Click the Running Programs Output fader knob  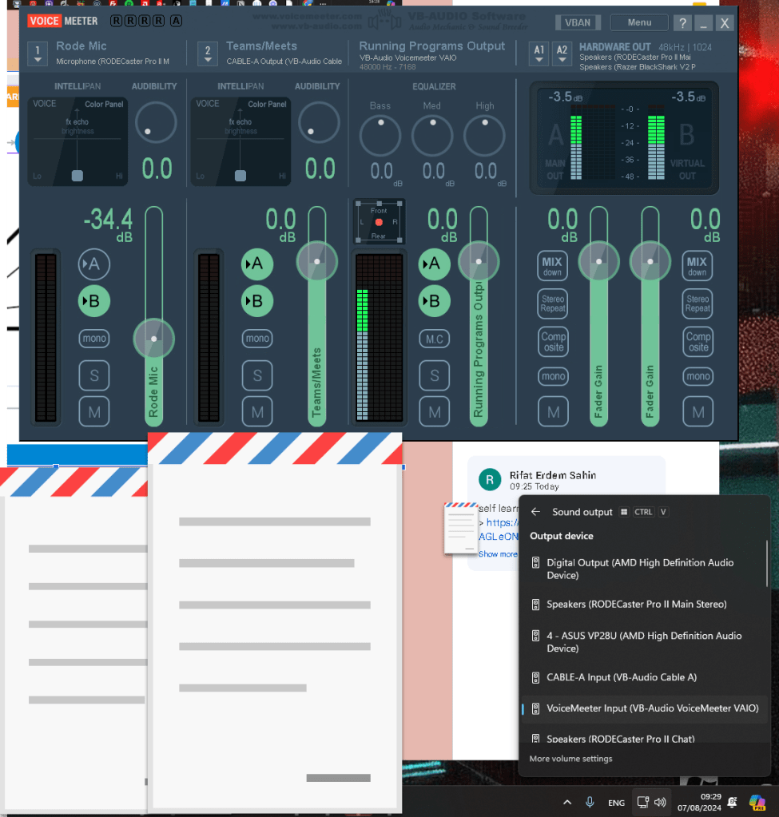(x=479, y=262)
